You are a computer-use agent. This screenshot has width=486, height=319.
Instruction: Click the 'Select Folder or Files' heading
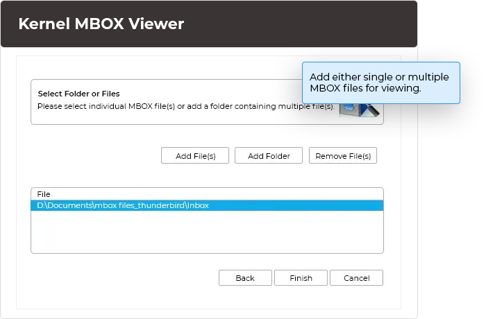pyautogui.click(x=78, y=94)
